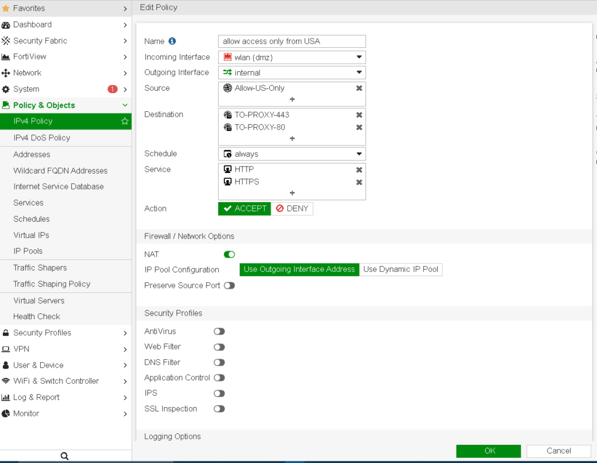
Task: Remove HTTP service entry
Action: tap(359, 169)
